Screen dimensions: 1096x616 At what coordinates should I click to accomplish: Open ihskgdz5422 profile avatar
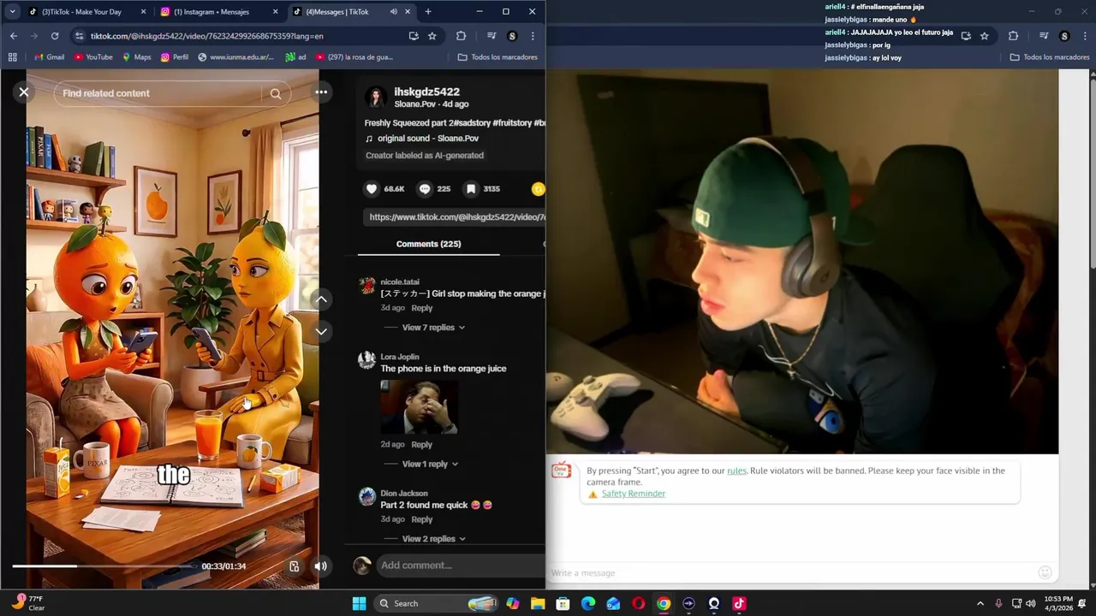point(375,97)
